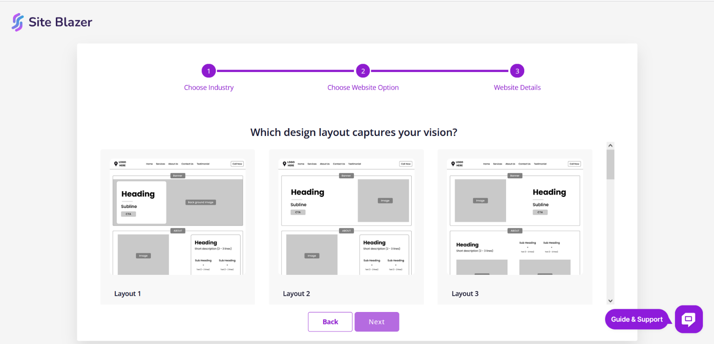Click the layout list scrollbar thumb
This screenshot has height=344, width=714.
point(610,164)
